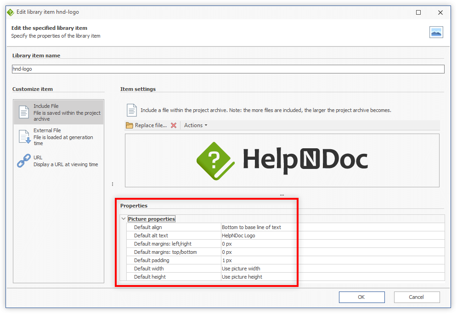457x314 pixels.
Task: Choose the External File option
Action: click(59, 137)
